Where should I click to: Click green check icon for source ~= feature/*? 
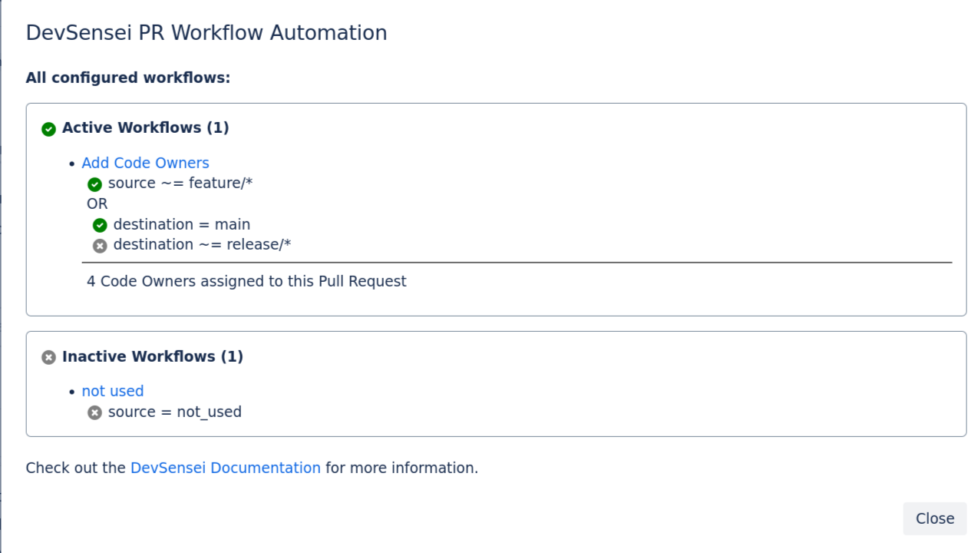pos(94,184)
